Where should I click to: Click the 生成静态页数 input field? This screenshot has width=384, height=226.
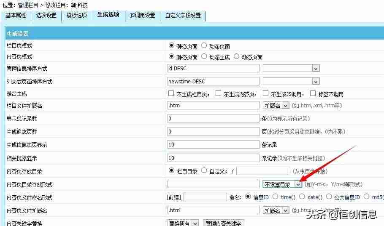213,131
